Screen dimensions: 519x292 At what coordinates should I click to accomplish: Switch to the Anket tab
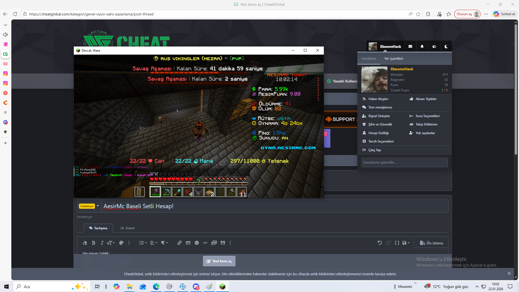(x=128, y=228)
